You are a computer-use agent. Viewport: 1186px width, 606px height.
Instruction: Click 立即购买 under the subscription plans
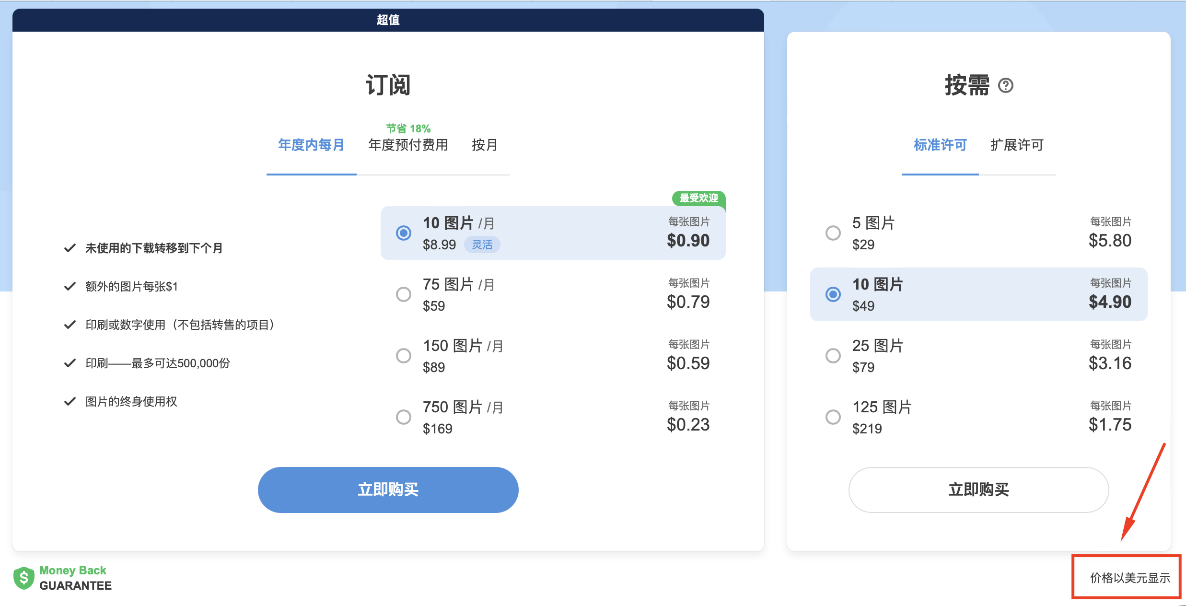click(x=388, y=489)
